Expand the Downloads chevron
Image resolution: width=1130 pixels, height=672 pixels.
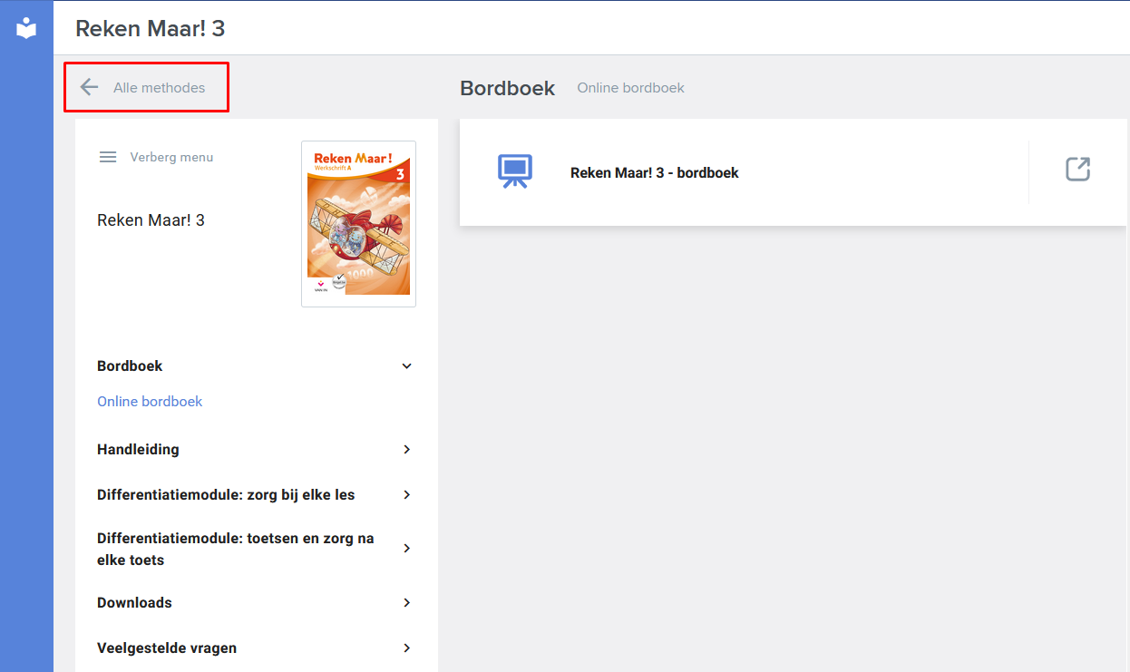pyautogui.click(x=406, y=603)
